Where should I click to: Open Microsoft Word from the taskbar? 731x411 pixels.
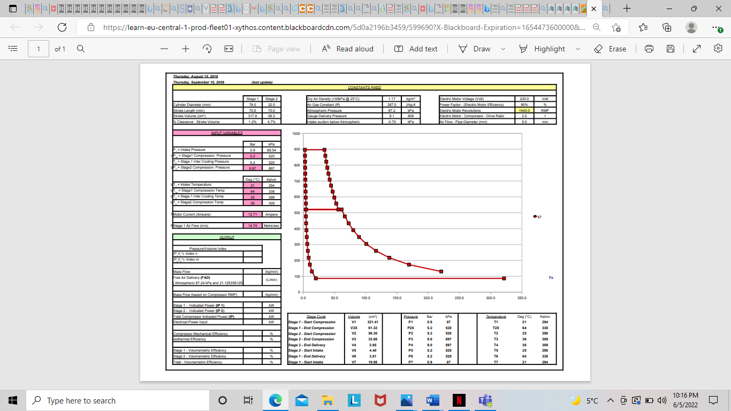click(x=432, y=400)
